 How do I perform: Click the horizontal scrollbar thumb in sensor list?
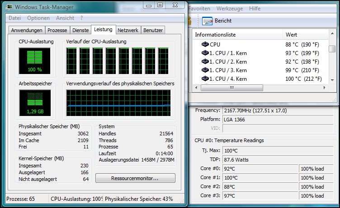[232, 88]
